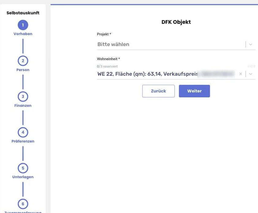
Task: Proceed with the Weiter button
Action: tap(194, 91)
